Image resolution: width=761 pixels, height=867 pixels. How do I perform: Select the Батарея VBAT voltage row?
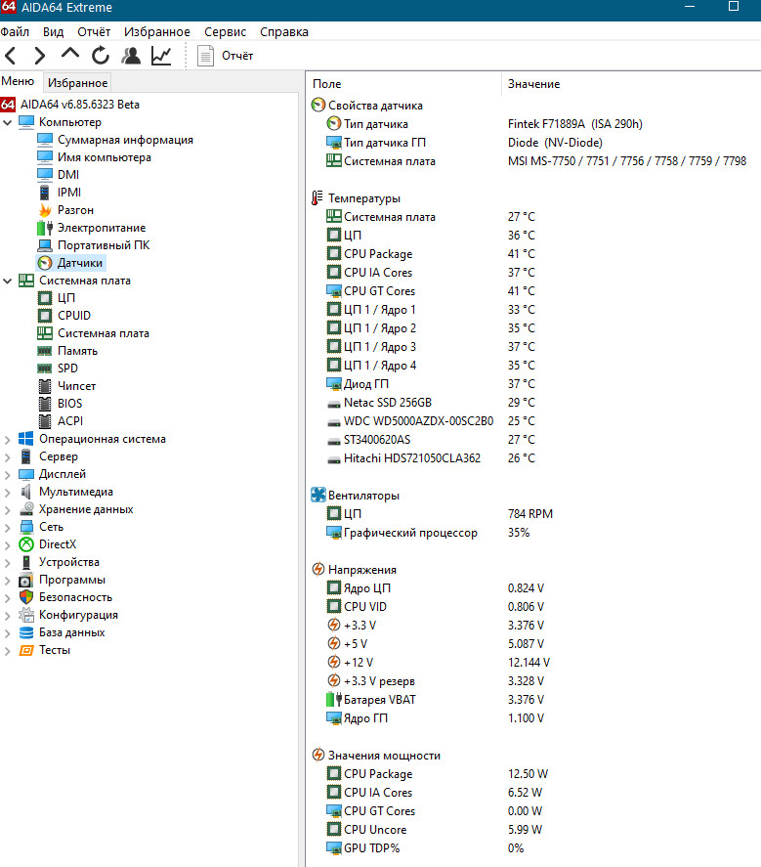click(x=532, y=700)
